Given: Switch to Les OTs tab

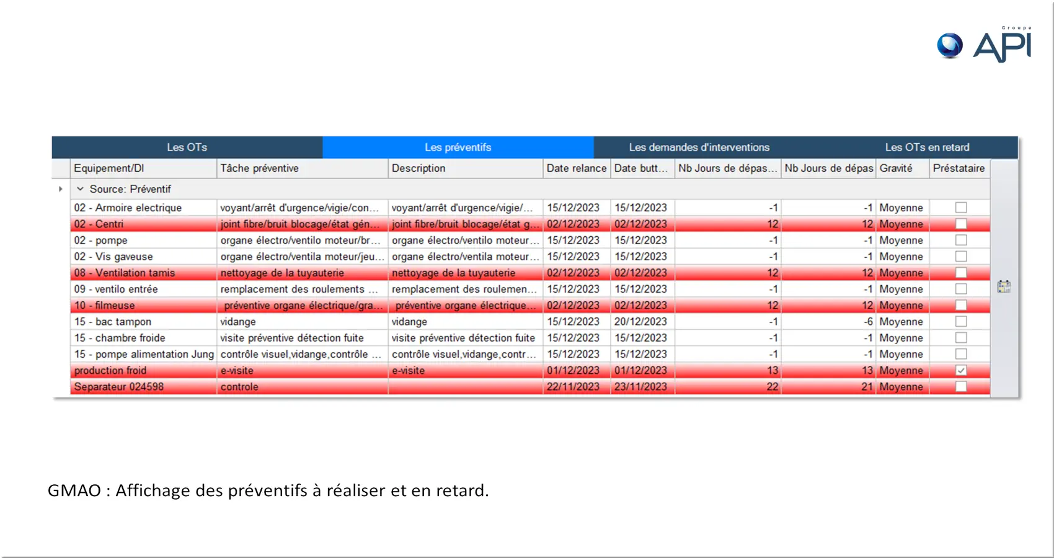Looking at the screenshot, I should pos(187,148).
